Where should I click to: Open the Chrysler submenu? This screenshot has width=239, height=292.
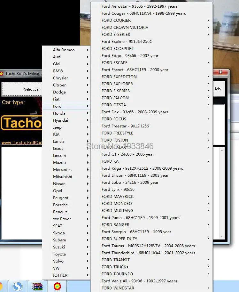tap(66, 78)
